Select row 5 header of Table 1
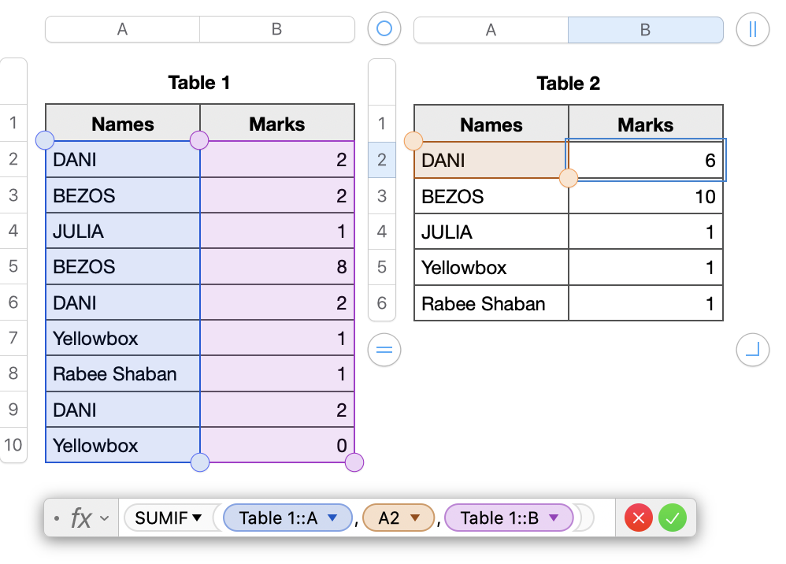786x564 pixels. tap(13, 266)
